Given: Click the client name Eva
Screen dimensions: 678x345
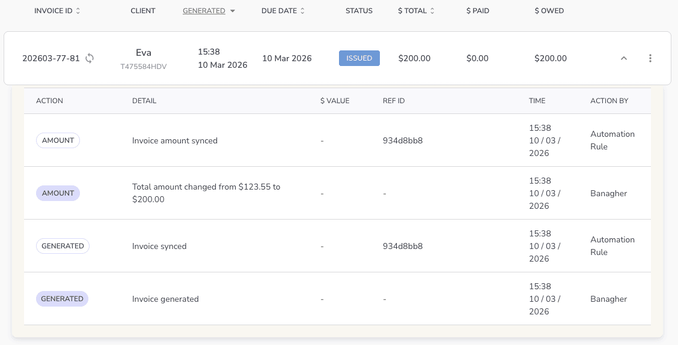Looking at the screenshot, I should 144,53.
